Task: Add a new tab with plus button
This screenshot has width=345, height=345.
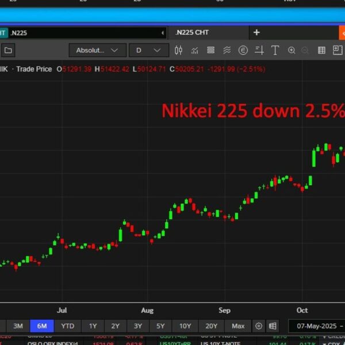Action: pos(256,33)
